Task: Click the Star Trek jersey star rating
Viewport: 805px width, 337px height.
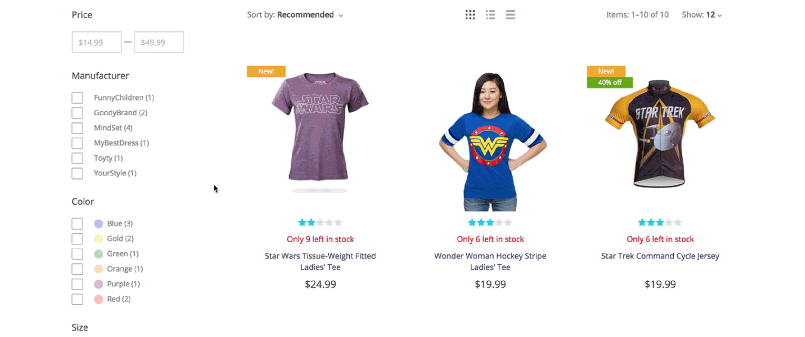Action: (x=660, y=223)
